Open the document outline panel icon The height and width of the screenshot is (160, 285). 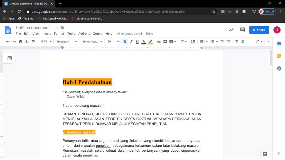[9, 58]
